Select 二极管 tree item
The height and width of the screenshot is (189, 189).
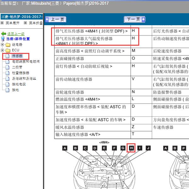(x=17, y=67)
